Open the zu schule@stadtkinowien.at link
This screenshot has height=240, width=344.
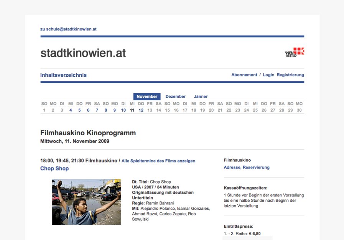pyautogui.click(x=68, y=29)
